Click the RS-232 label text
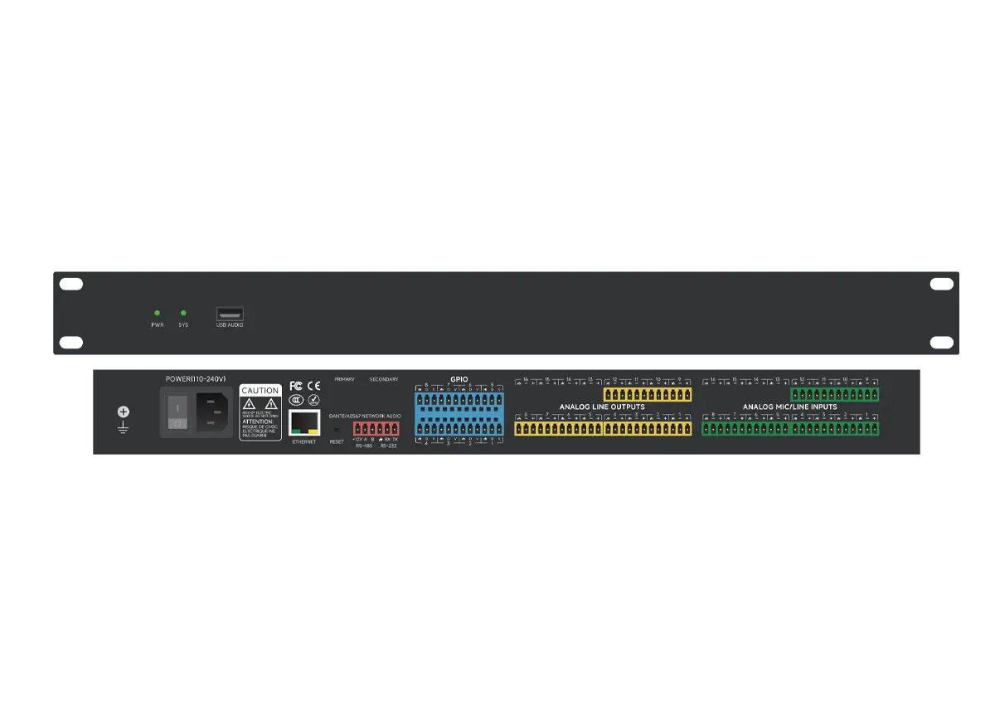This screenshot has height=726, width=995. 388,446
